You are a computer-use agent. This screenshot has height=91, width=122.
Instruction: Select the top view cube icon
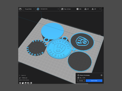coord(26,83)
